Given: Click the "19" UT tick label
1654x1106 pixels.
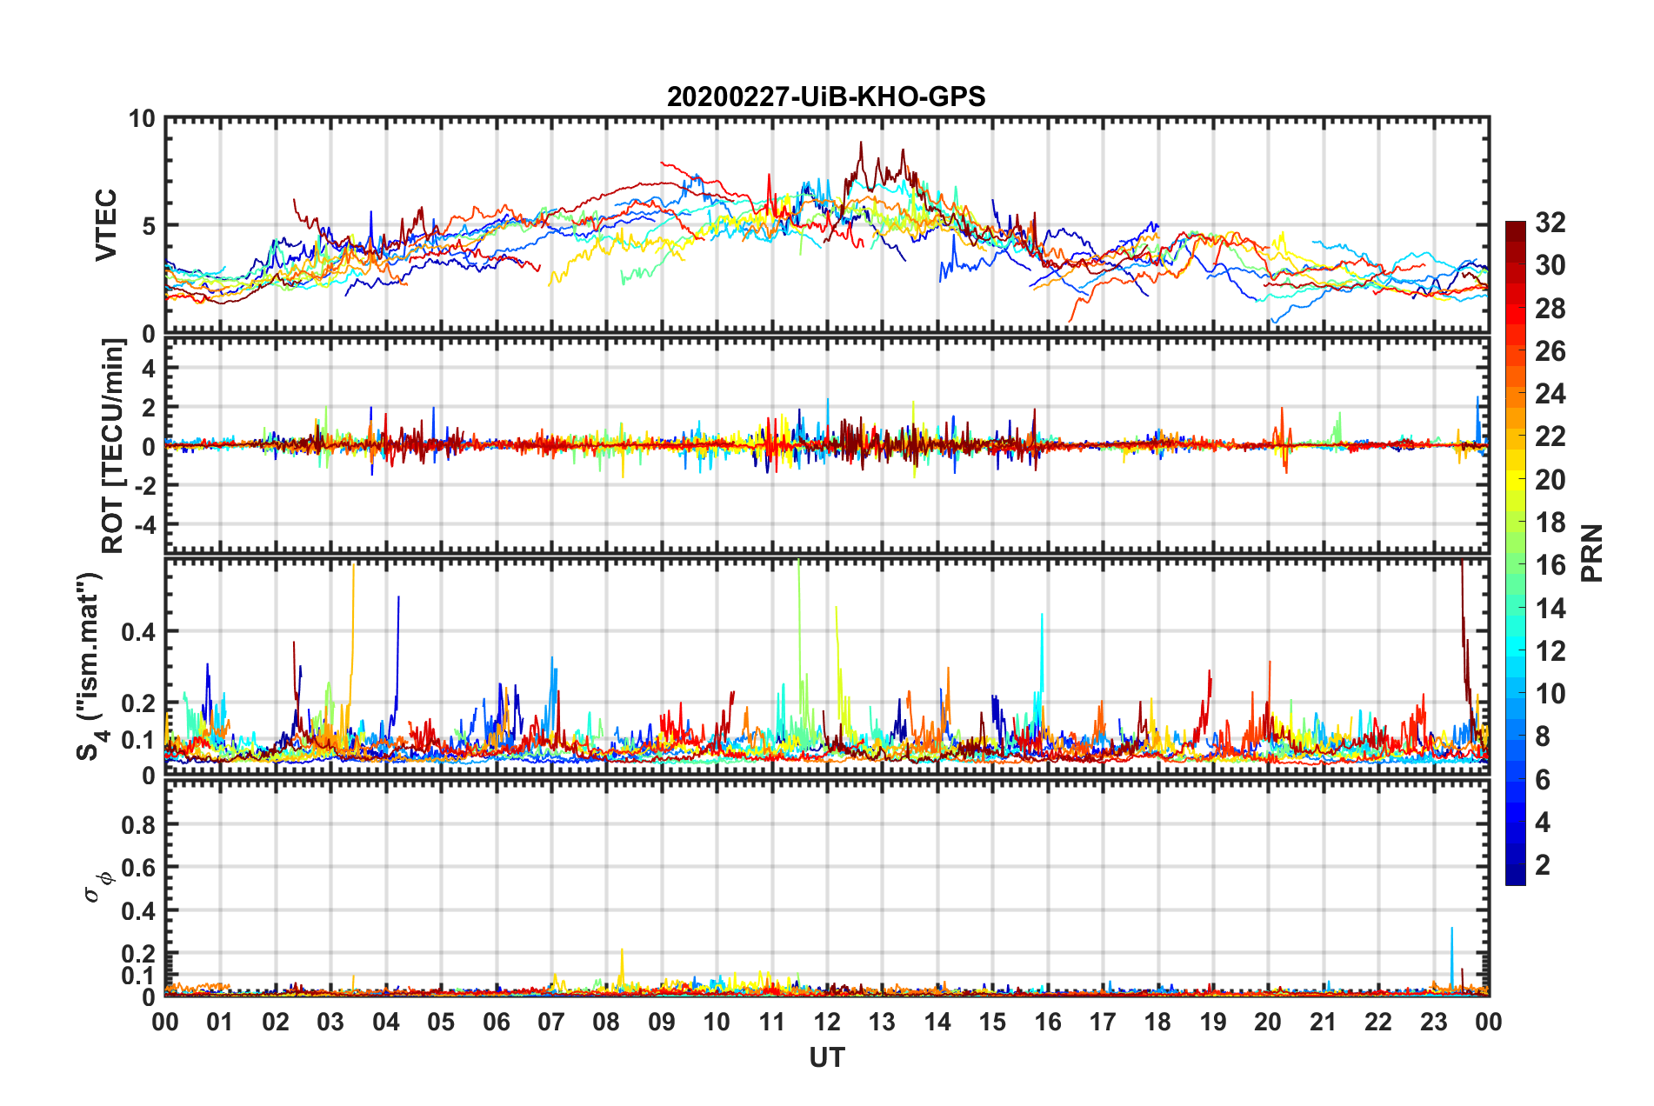Looking at the screenshot, I should [1213, 1022].
